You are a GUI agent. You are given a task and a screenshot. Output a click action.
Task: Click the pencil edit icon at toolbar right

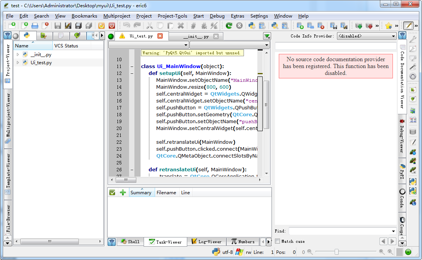coord(409,26)
